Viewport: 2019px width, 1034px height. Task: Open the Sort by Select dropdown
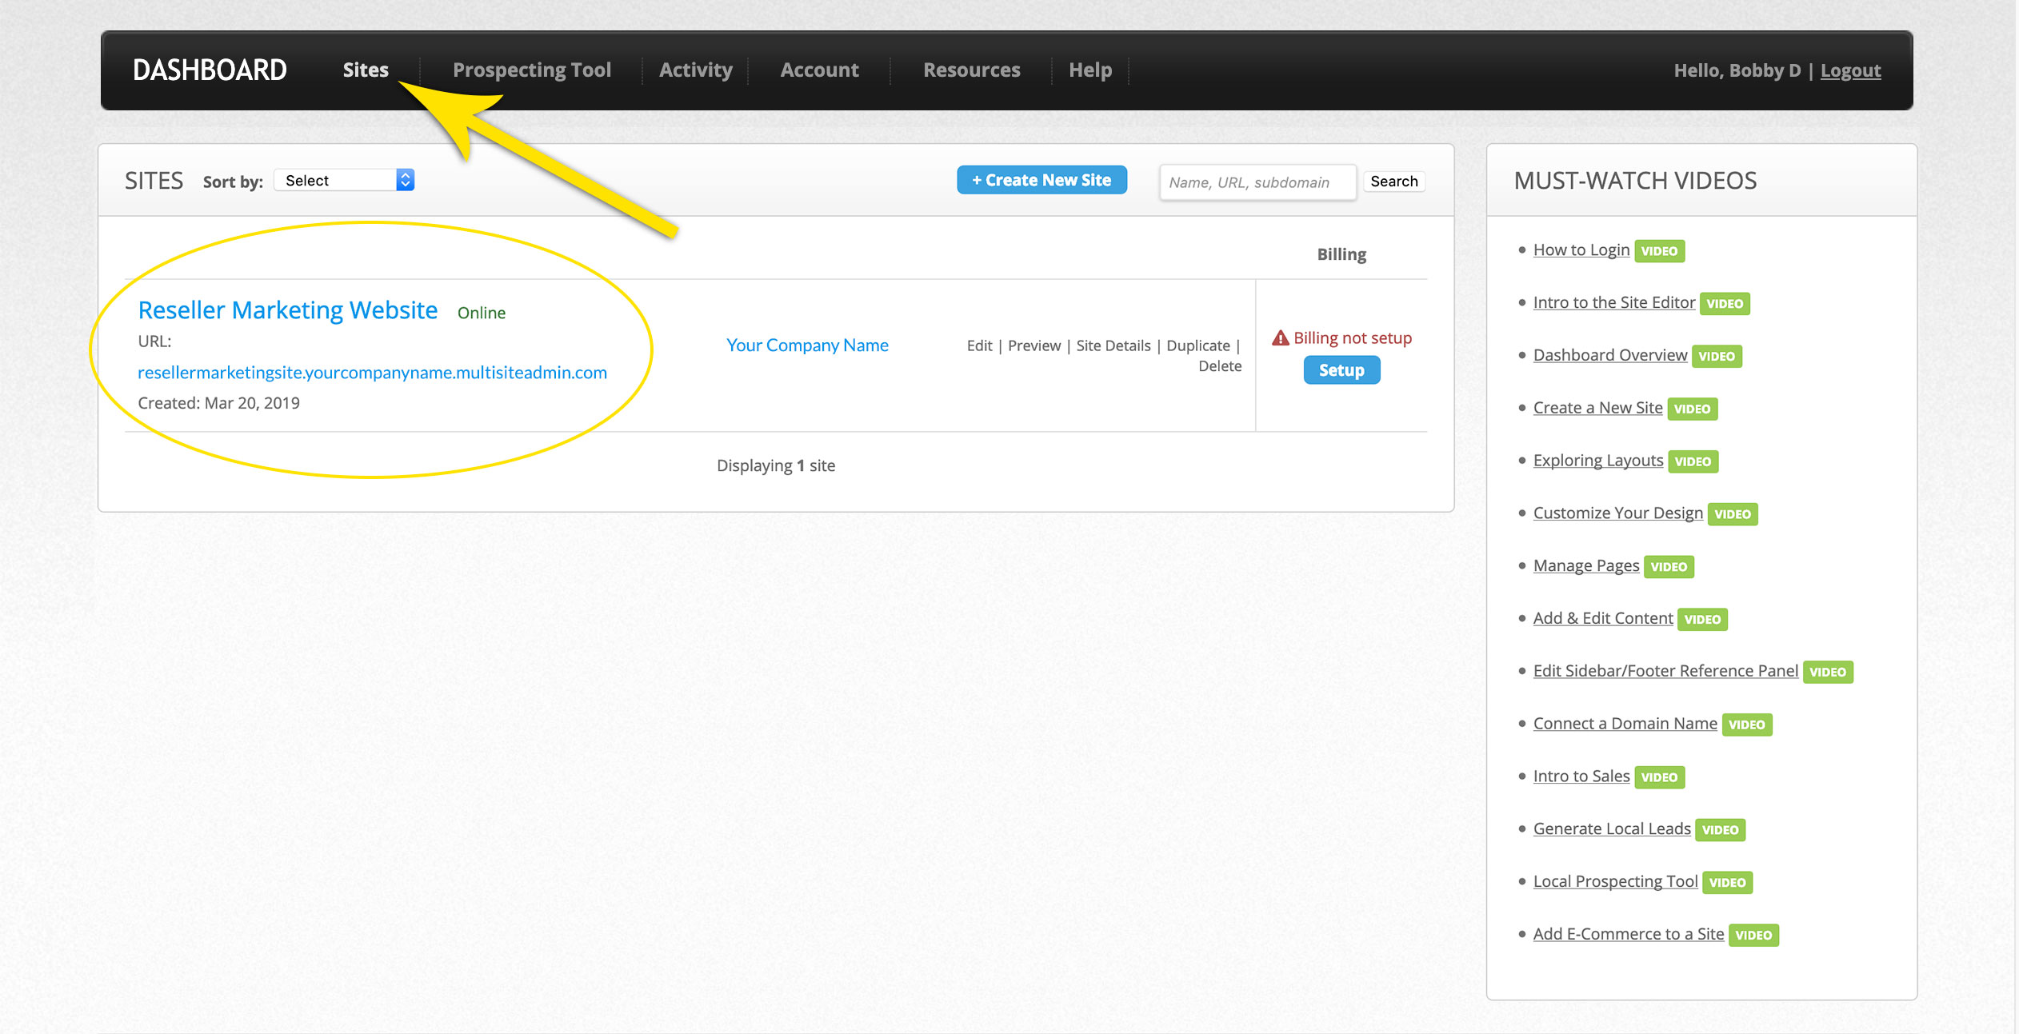point(344,180)
